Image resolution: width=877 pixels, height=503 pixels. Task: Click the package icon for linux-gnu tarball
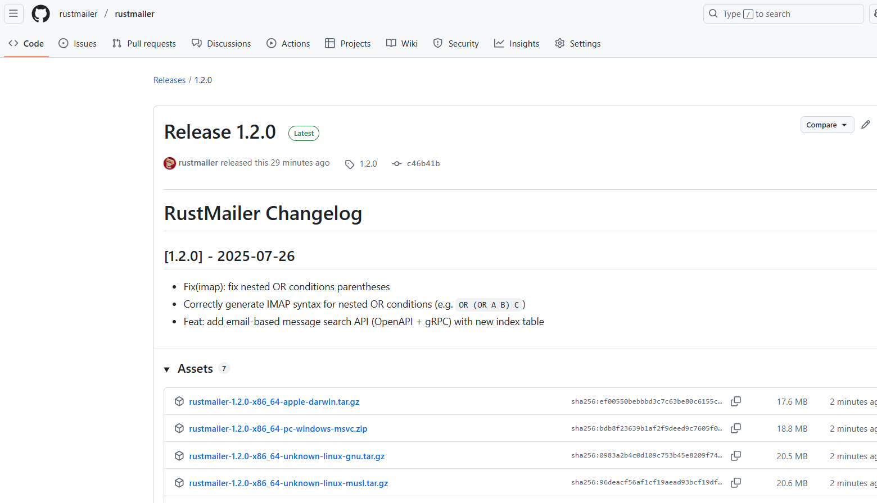(x=179, y=456)
